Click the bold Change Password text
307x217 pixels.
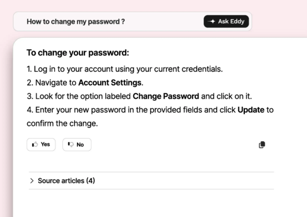pos(166,96)
